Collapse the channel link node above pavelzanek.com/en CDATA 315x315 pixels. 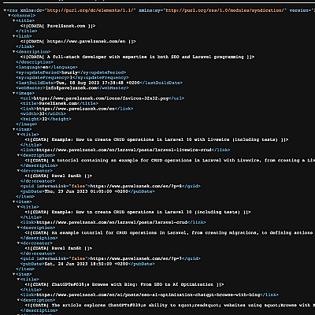coord(13,36)
